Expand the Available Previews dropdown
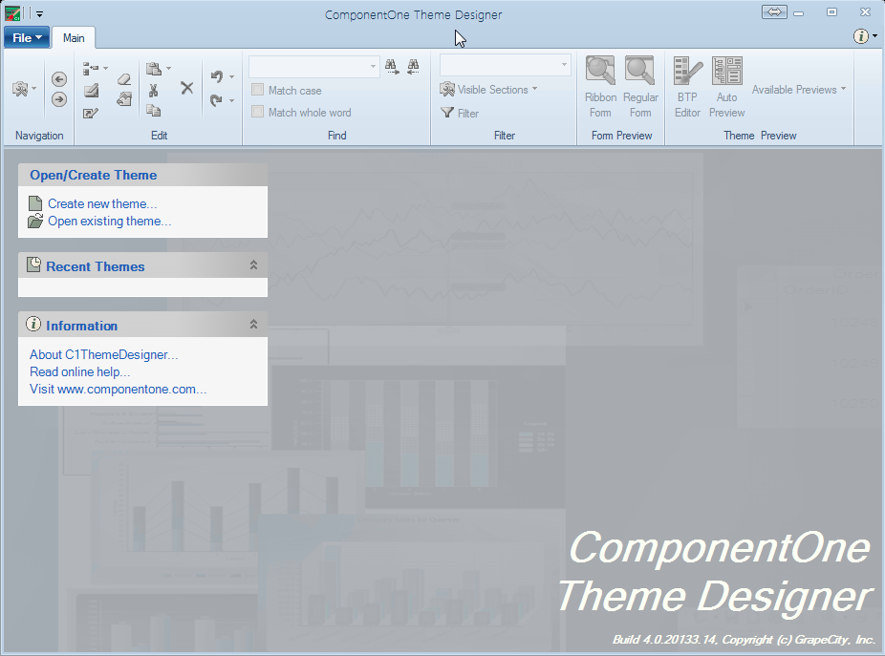The image size is (885, 656). pos(799,89)
